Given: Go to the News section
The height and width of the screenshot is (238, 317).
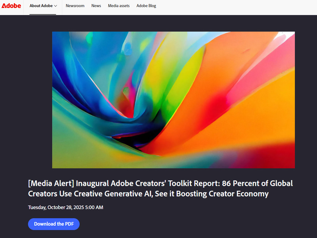Looking at the screenshot, I should (x=96, y=6).
